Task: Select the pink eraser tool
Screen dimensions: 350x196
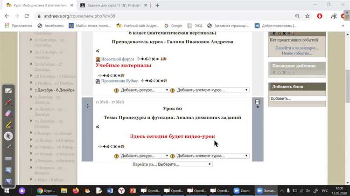Action: (8, 113)
